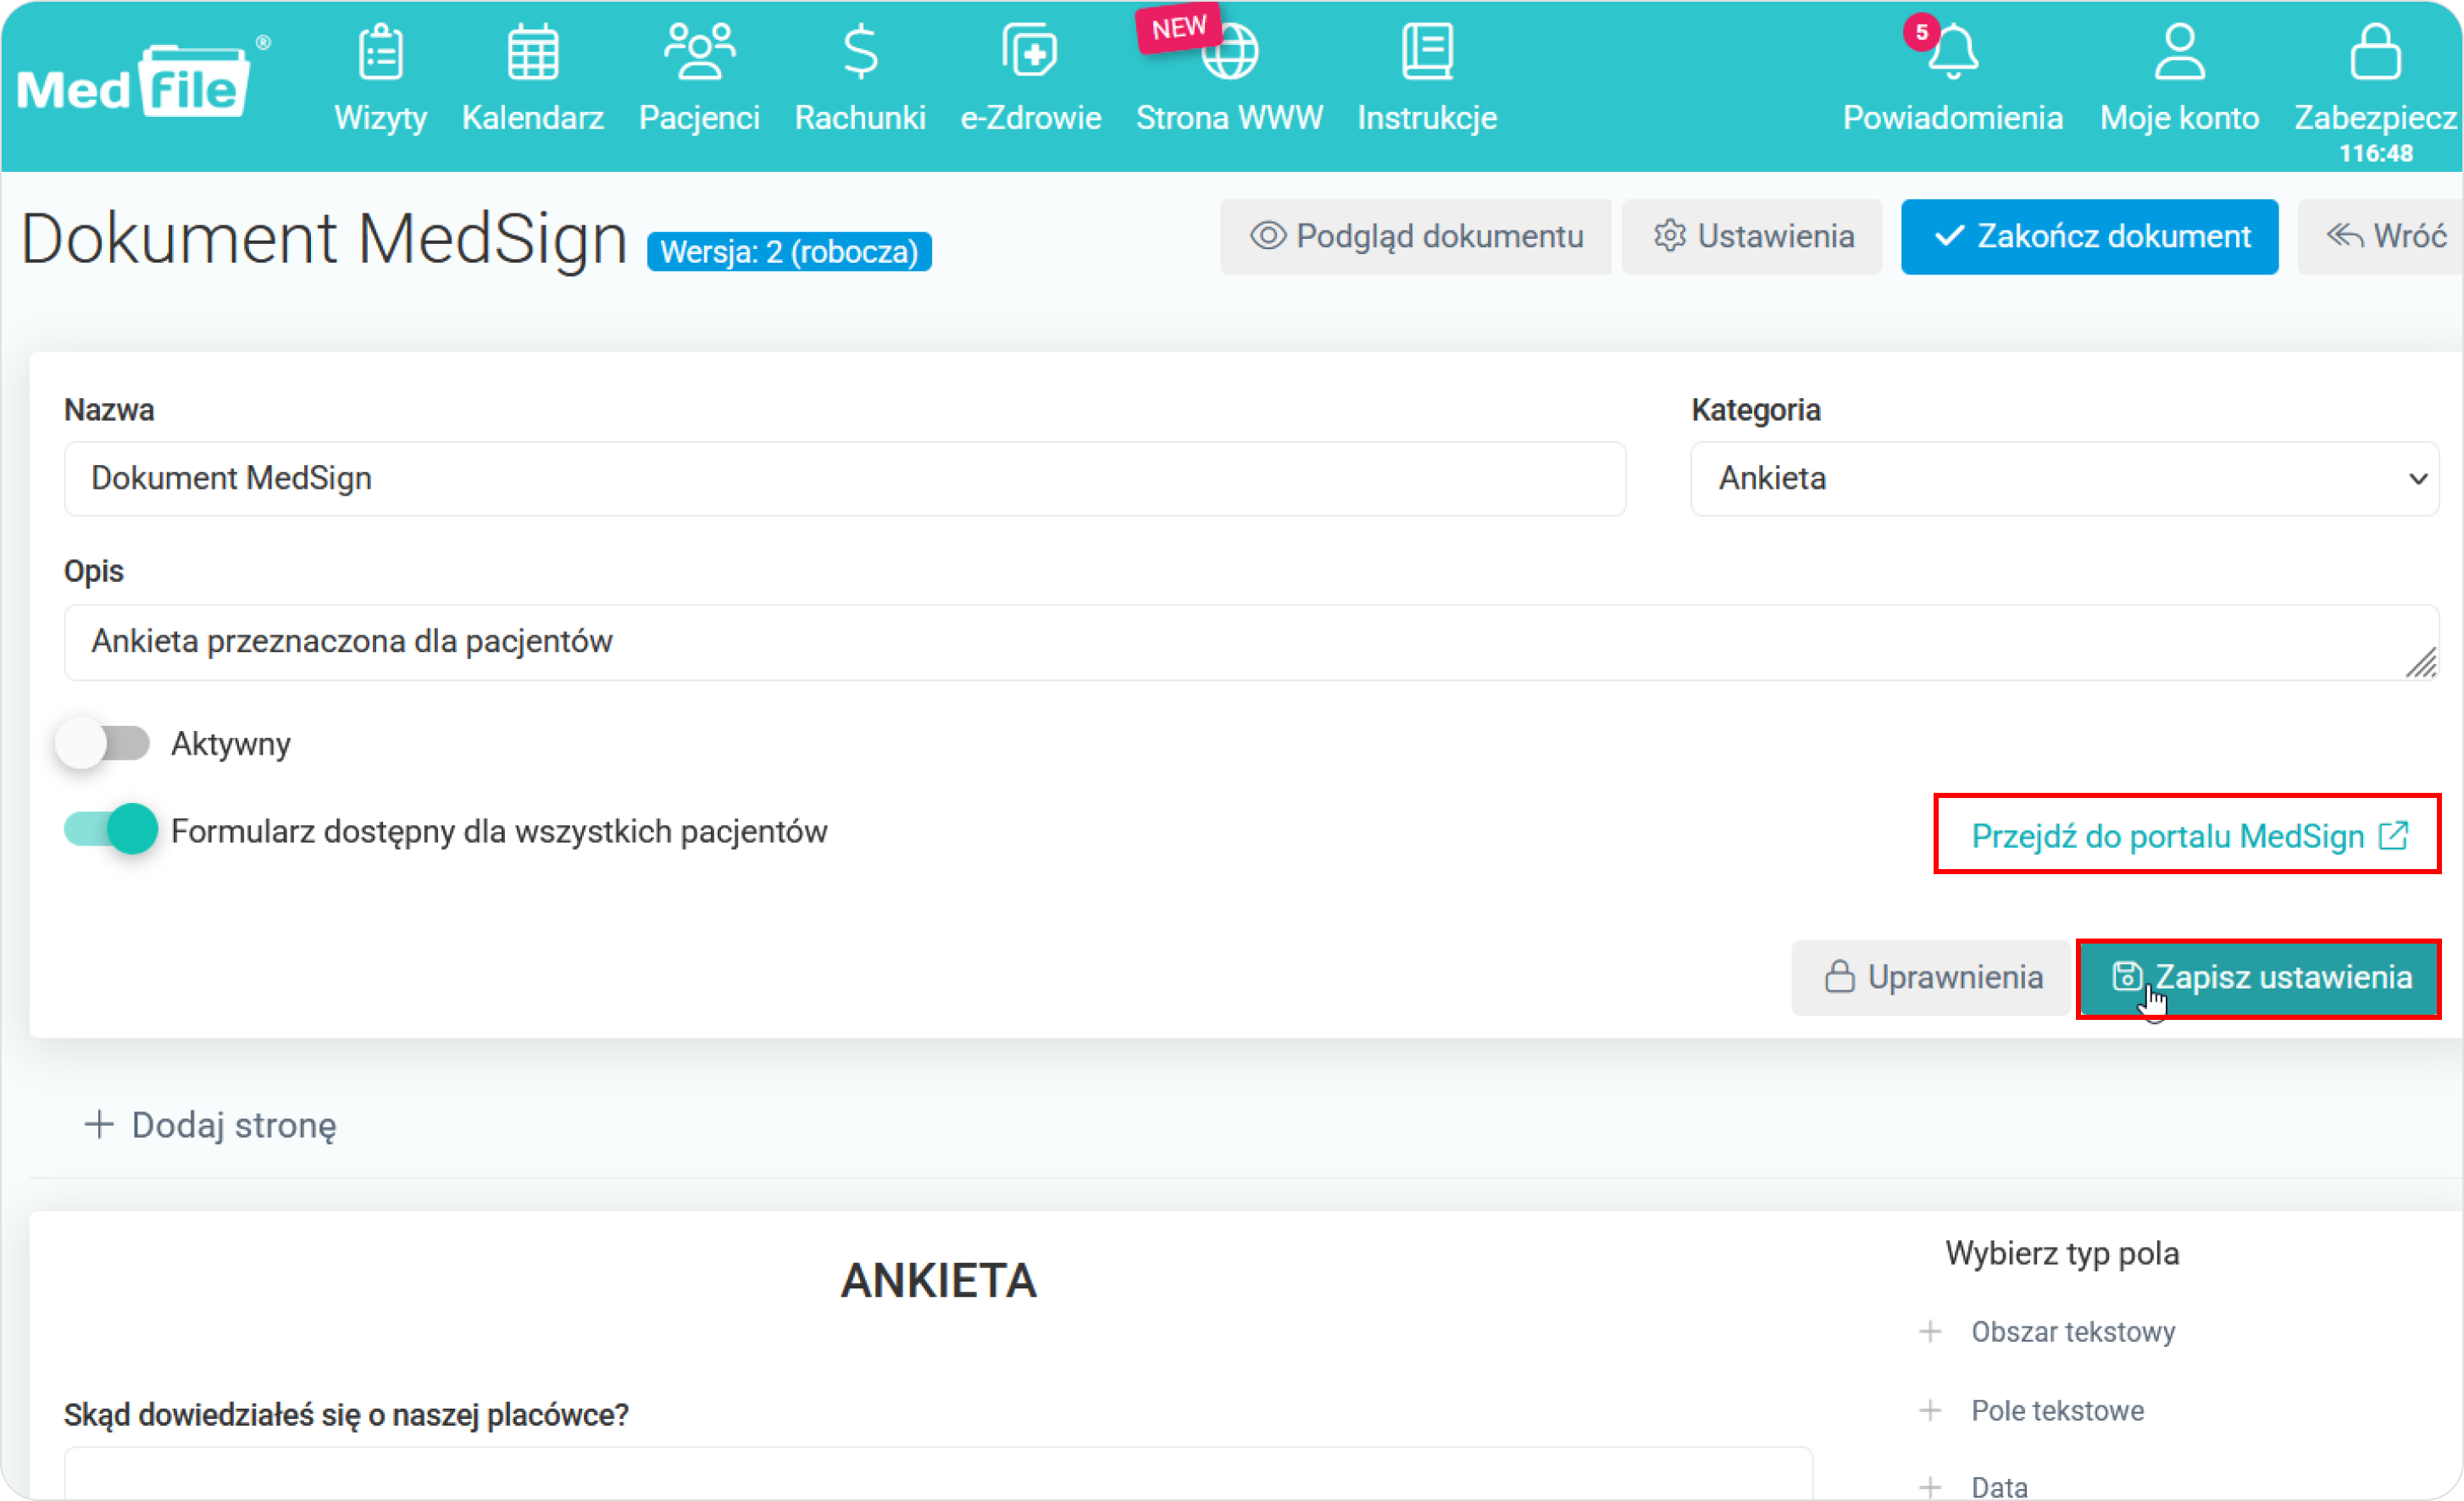Open the Instrukcje book icon
Screen dimensions: 2464x1501
pos(1427,52)
